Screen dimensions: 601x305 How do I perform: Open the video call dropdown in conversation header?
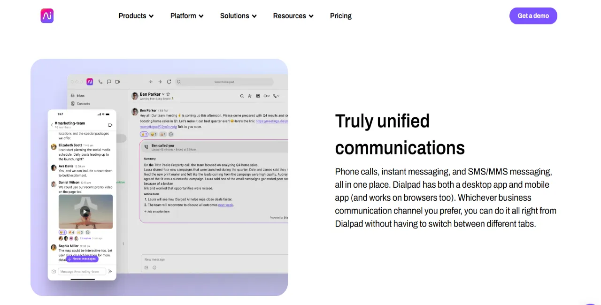coord(267,96)
